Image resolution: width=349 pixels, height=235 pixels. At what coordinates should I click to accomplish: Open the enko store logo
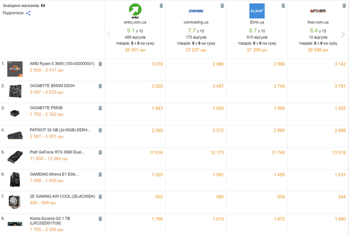pyautogui.click(x=135, y=11)
